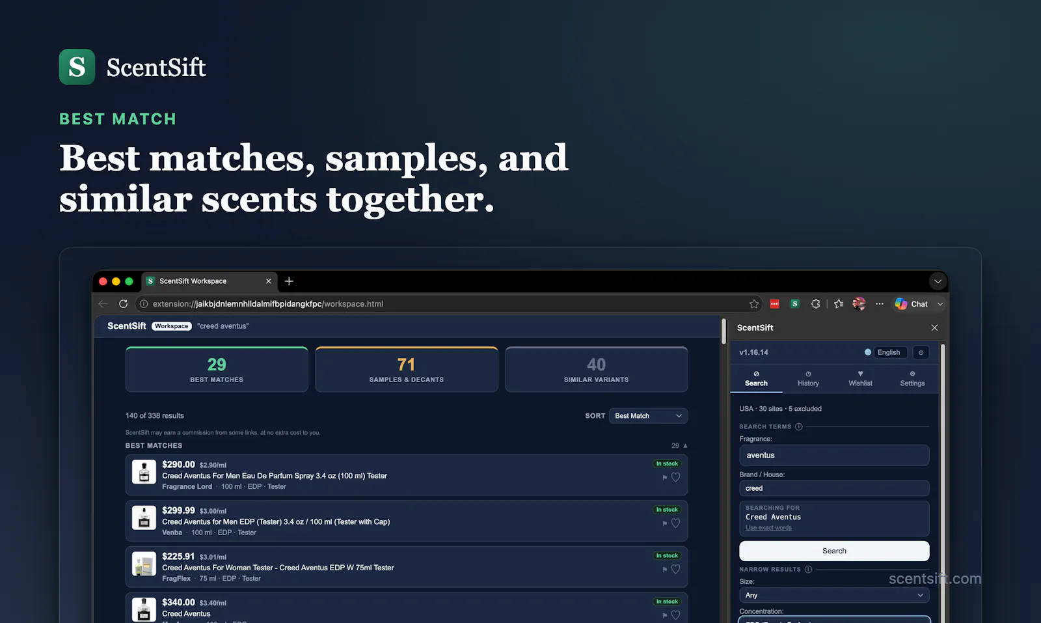1041x623 pixels.
Task: Open Creed Aventus For Woman Tester title
Action: (x=278, y=568)
